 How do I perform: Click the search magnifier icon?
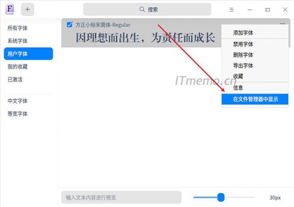click(142, 9)
